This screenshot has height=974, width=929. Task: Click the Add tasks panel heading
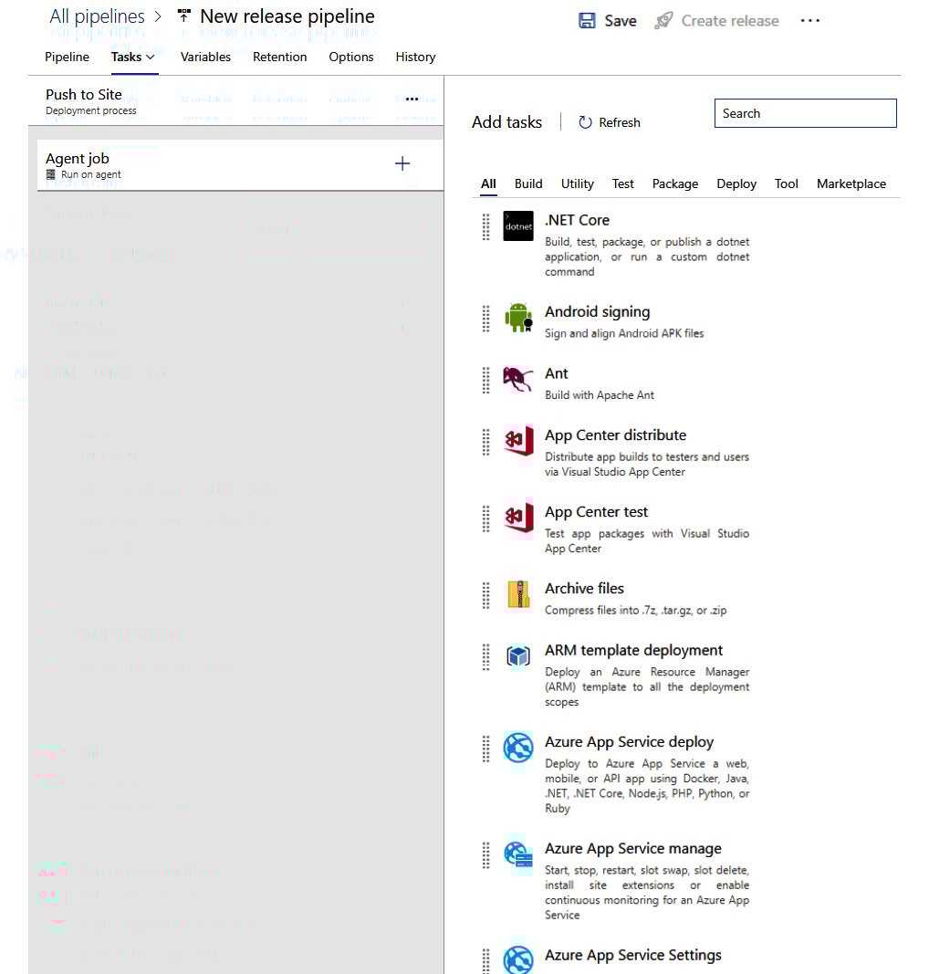click(x=506, y=122)
